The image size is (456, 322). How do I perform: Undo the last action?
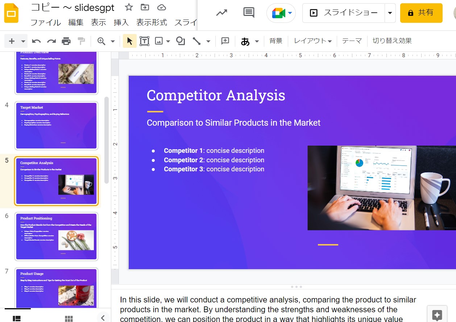[37, 41]
